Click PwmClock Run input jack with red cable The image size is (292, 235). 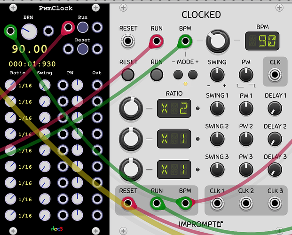click(x=68, y=27)
